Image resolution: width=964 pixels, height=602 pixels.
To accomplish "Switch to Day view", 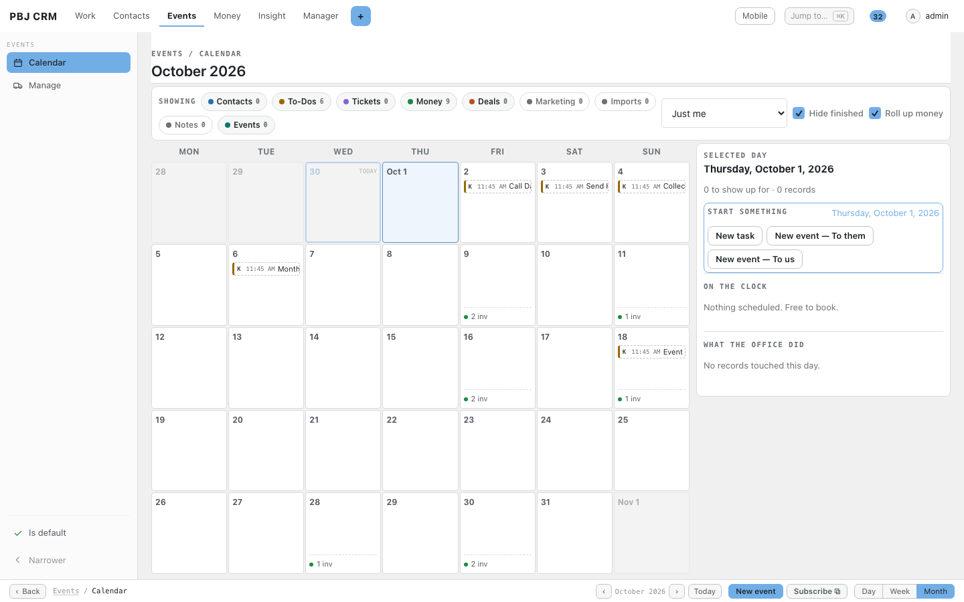I will (x=868, y=591).
